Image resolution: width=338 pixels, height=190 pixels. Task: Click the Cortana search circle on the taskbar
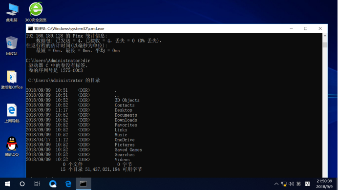pyautogui.click(x=22, y=184)
